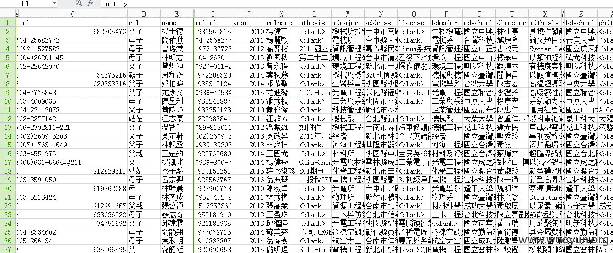Select column I header
The height and width of the screenshot is (253, 613).
[213, 14]
